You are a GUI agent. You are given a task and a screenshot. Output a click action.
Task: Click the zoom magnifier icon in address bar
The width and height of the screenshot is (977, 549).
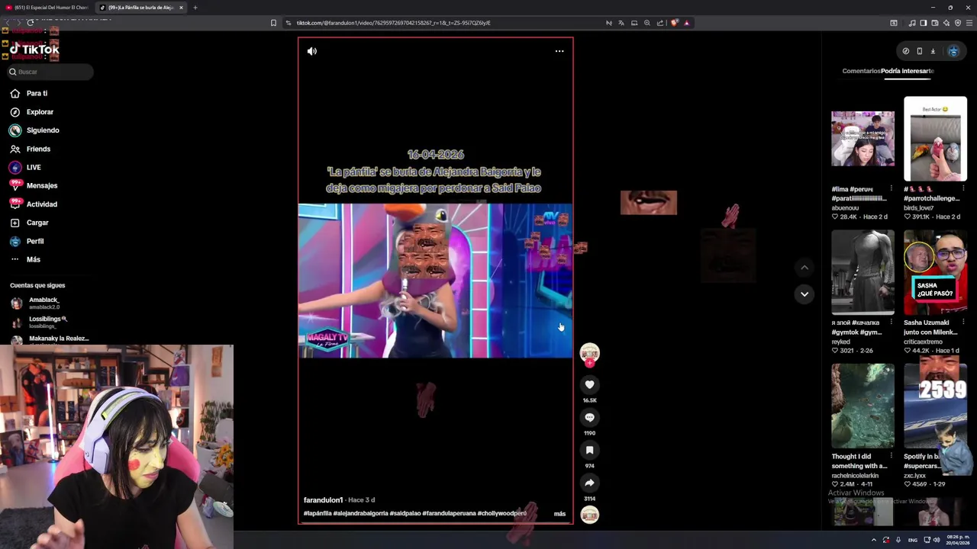click(x=647, y=23)
